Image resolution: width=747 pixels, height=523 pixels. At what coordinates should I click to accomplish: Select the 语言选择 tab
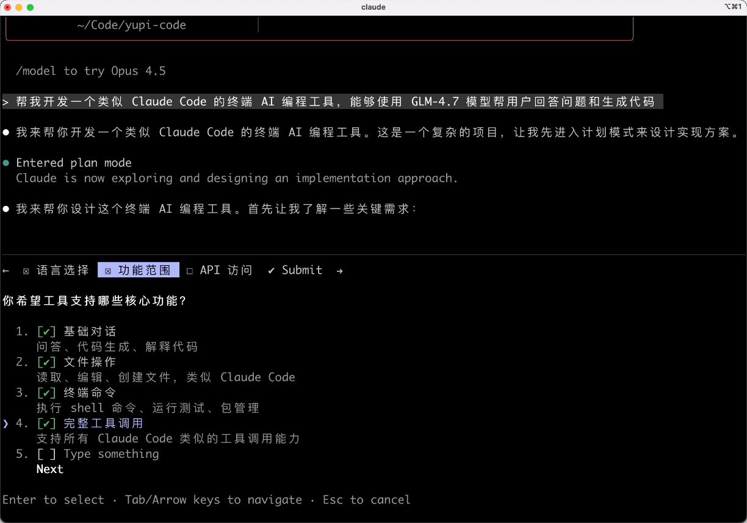point(56,270)
